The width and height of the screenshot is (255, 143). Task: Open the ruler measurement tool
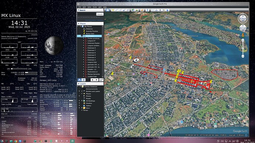pyautogui.click(x=147, y=10)
